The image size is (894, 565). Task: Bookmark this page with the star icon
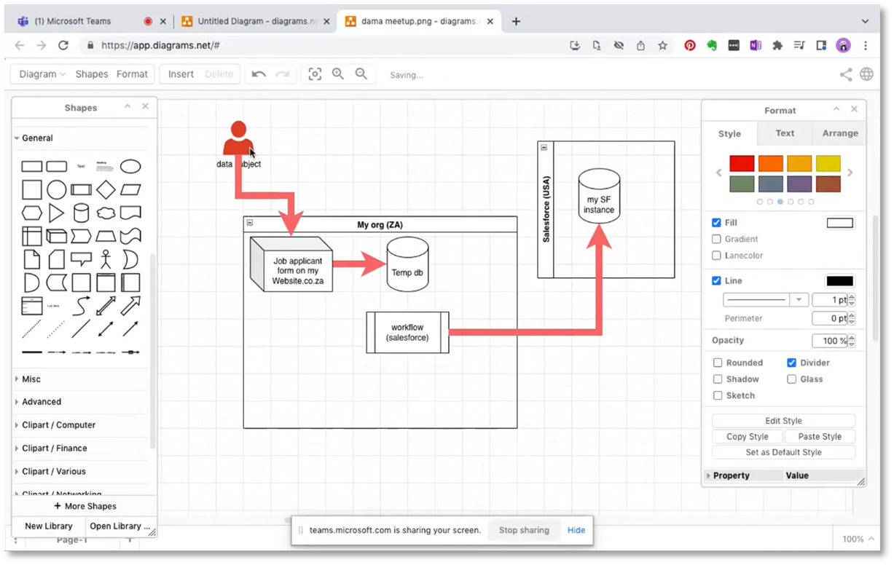click(x=662, y=45)
